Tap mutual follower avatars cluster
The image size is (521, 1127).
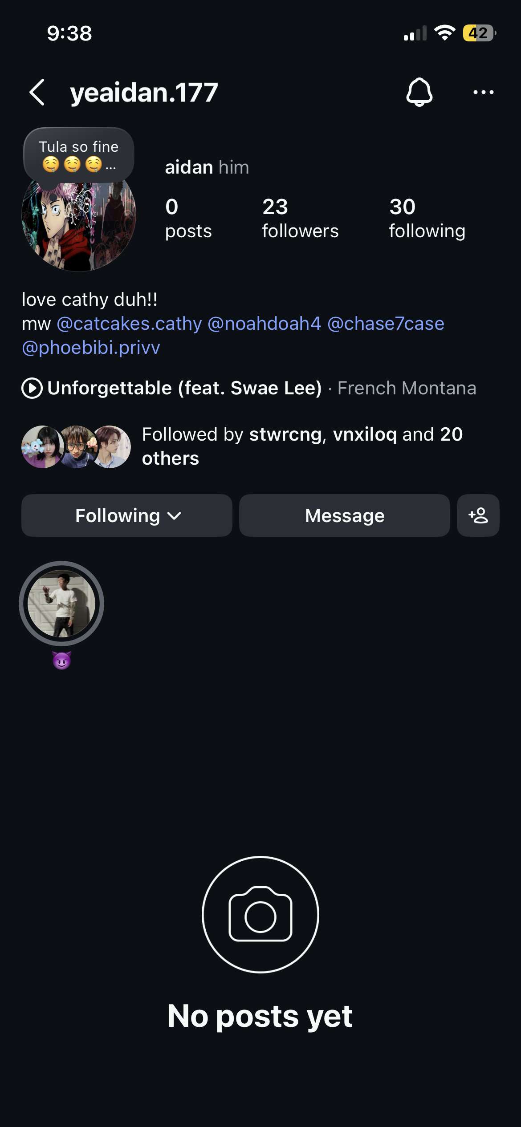pos(76,446)
